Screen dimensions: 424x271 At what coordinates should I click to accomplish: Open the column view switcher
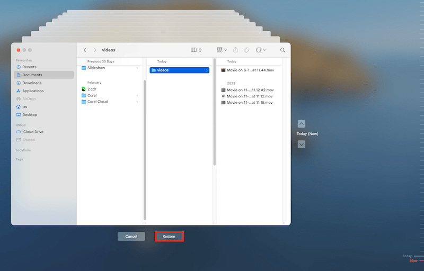(196, 50)
